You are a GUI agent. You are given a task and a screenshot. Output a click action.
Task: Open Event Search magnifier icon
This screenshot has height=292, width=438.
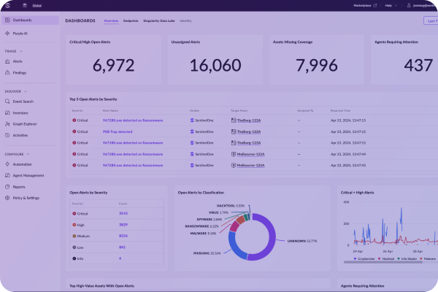(7, 101)
